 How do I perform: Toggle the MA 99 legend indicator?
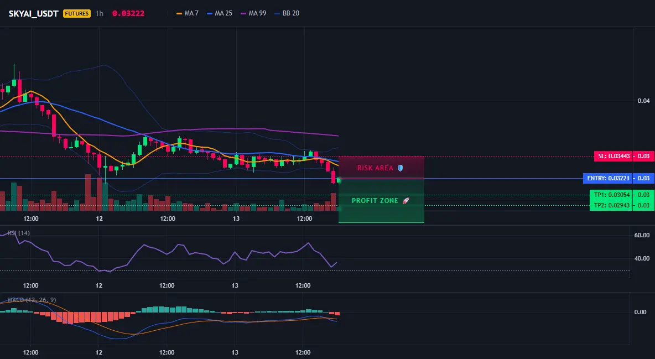(x=253, y=13)
